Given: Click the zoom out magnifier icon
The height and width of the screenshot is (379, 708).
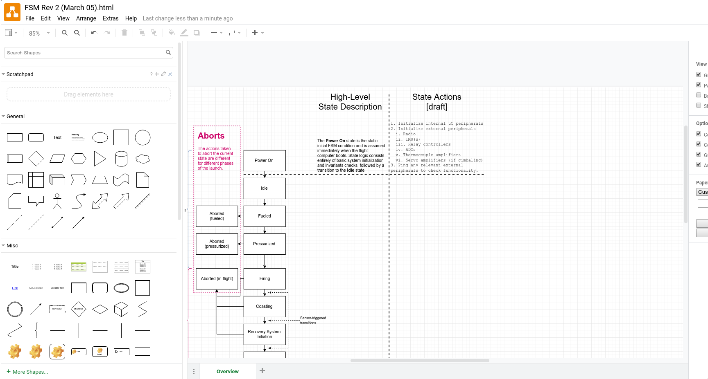Looking at the screenshot, I should (x=77, y=33).
